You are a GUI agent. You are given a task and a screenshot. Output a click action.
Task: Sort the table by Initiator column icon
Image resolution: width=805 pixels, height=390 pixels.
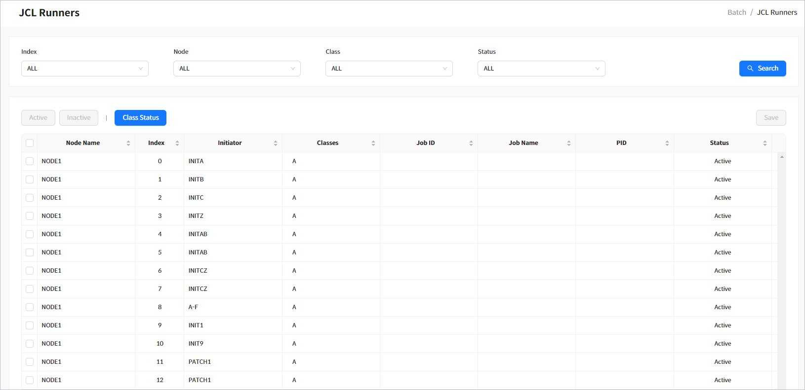click(276, 143)
